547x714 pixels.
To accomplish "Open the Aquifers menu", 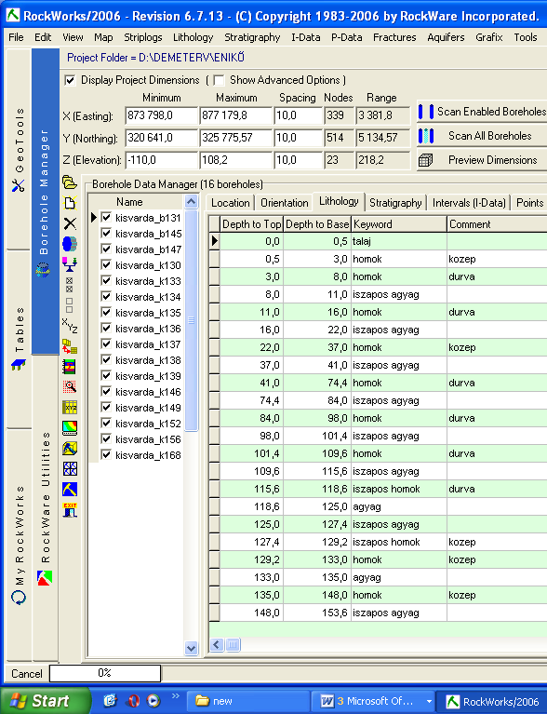I will (x=446, y=37).
